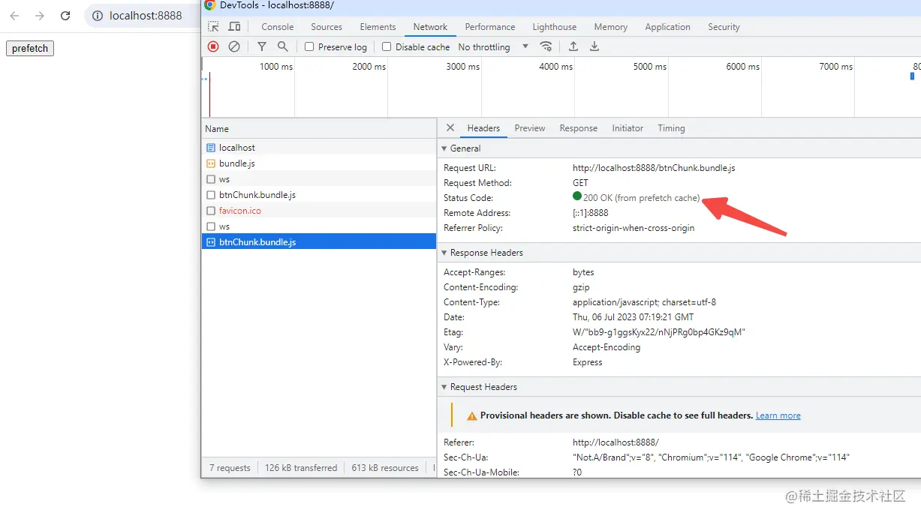Switch to the Network tab
921x519 pixels.
pyautogui.click(x=430, y=27)
